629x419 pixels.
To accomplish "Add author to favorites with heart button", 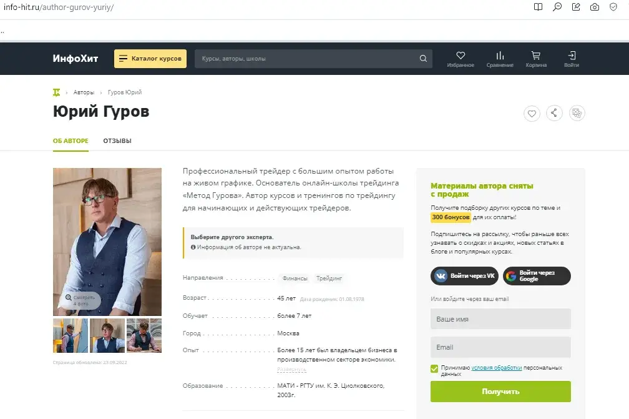I will click(x=532, y=114).
